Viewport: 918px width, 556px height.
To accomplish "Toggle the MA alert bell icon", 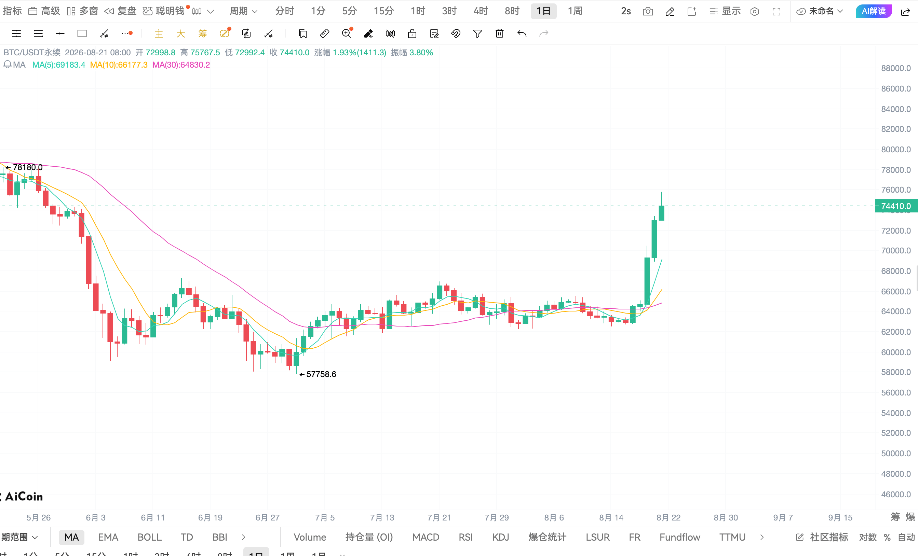I will pyautogui.click(x=7, y=65).
